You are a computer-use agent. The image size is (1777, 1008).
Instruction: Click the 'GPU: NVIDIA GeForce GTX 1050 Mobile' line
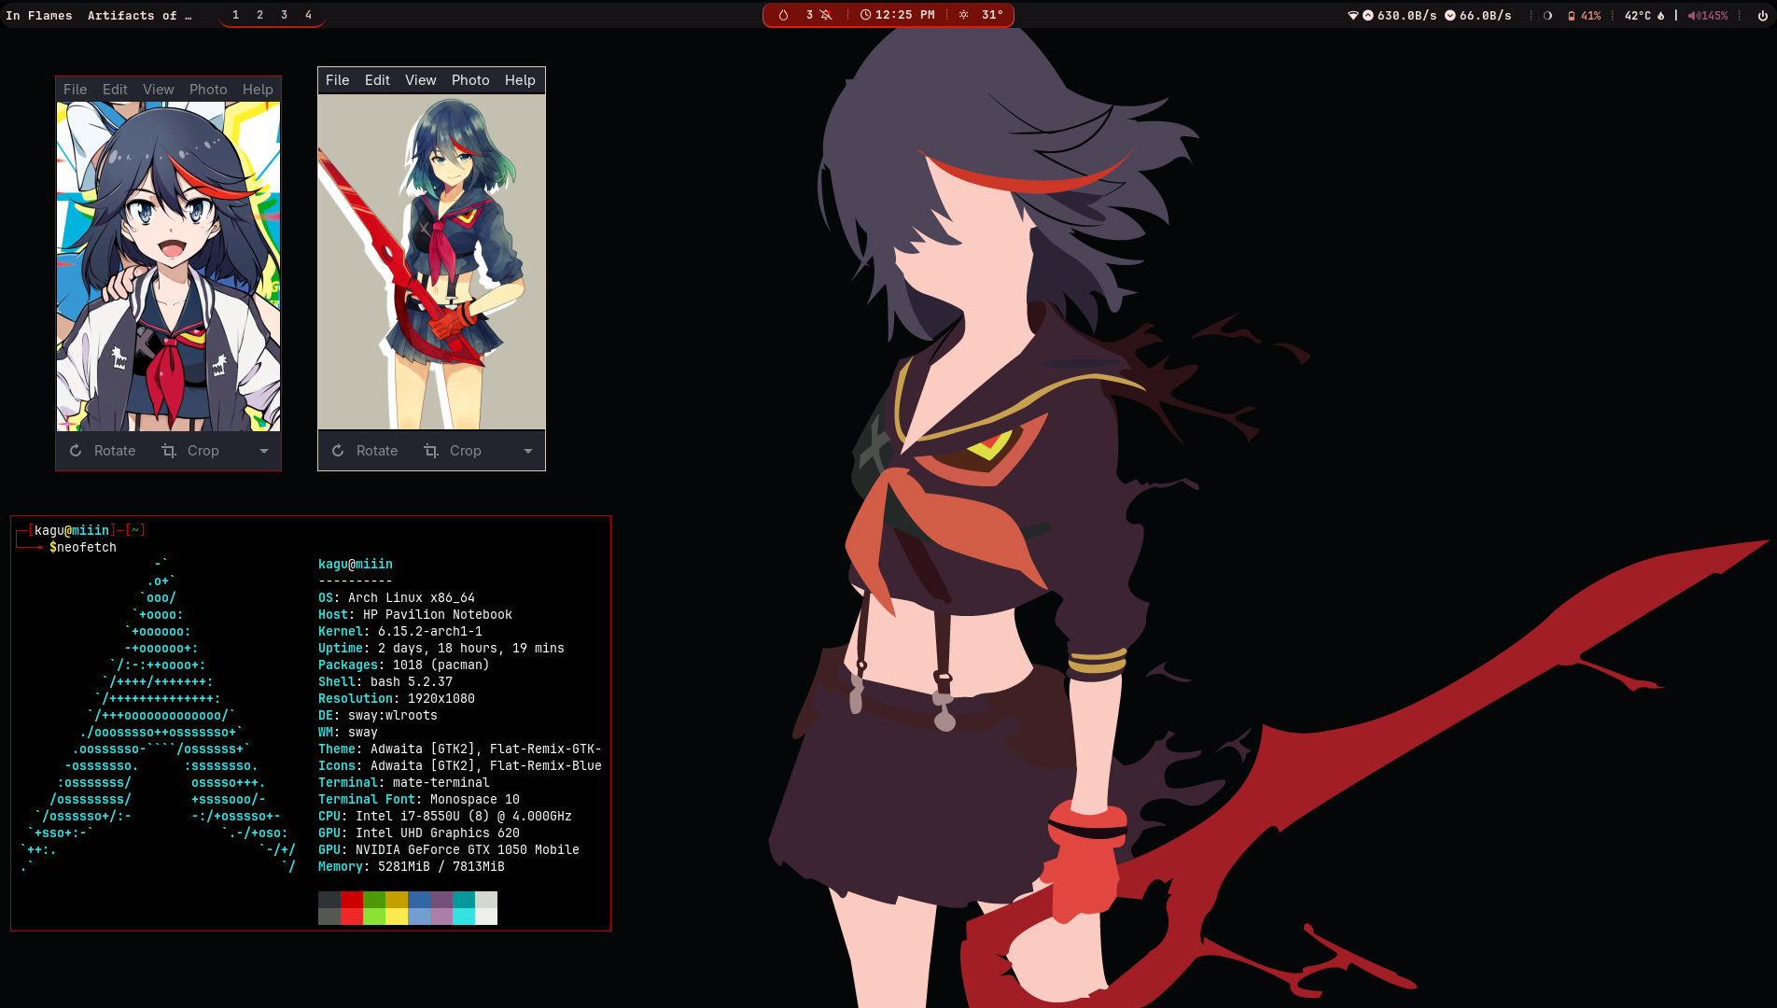pyautogui.click(x=449, y=850)
